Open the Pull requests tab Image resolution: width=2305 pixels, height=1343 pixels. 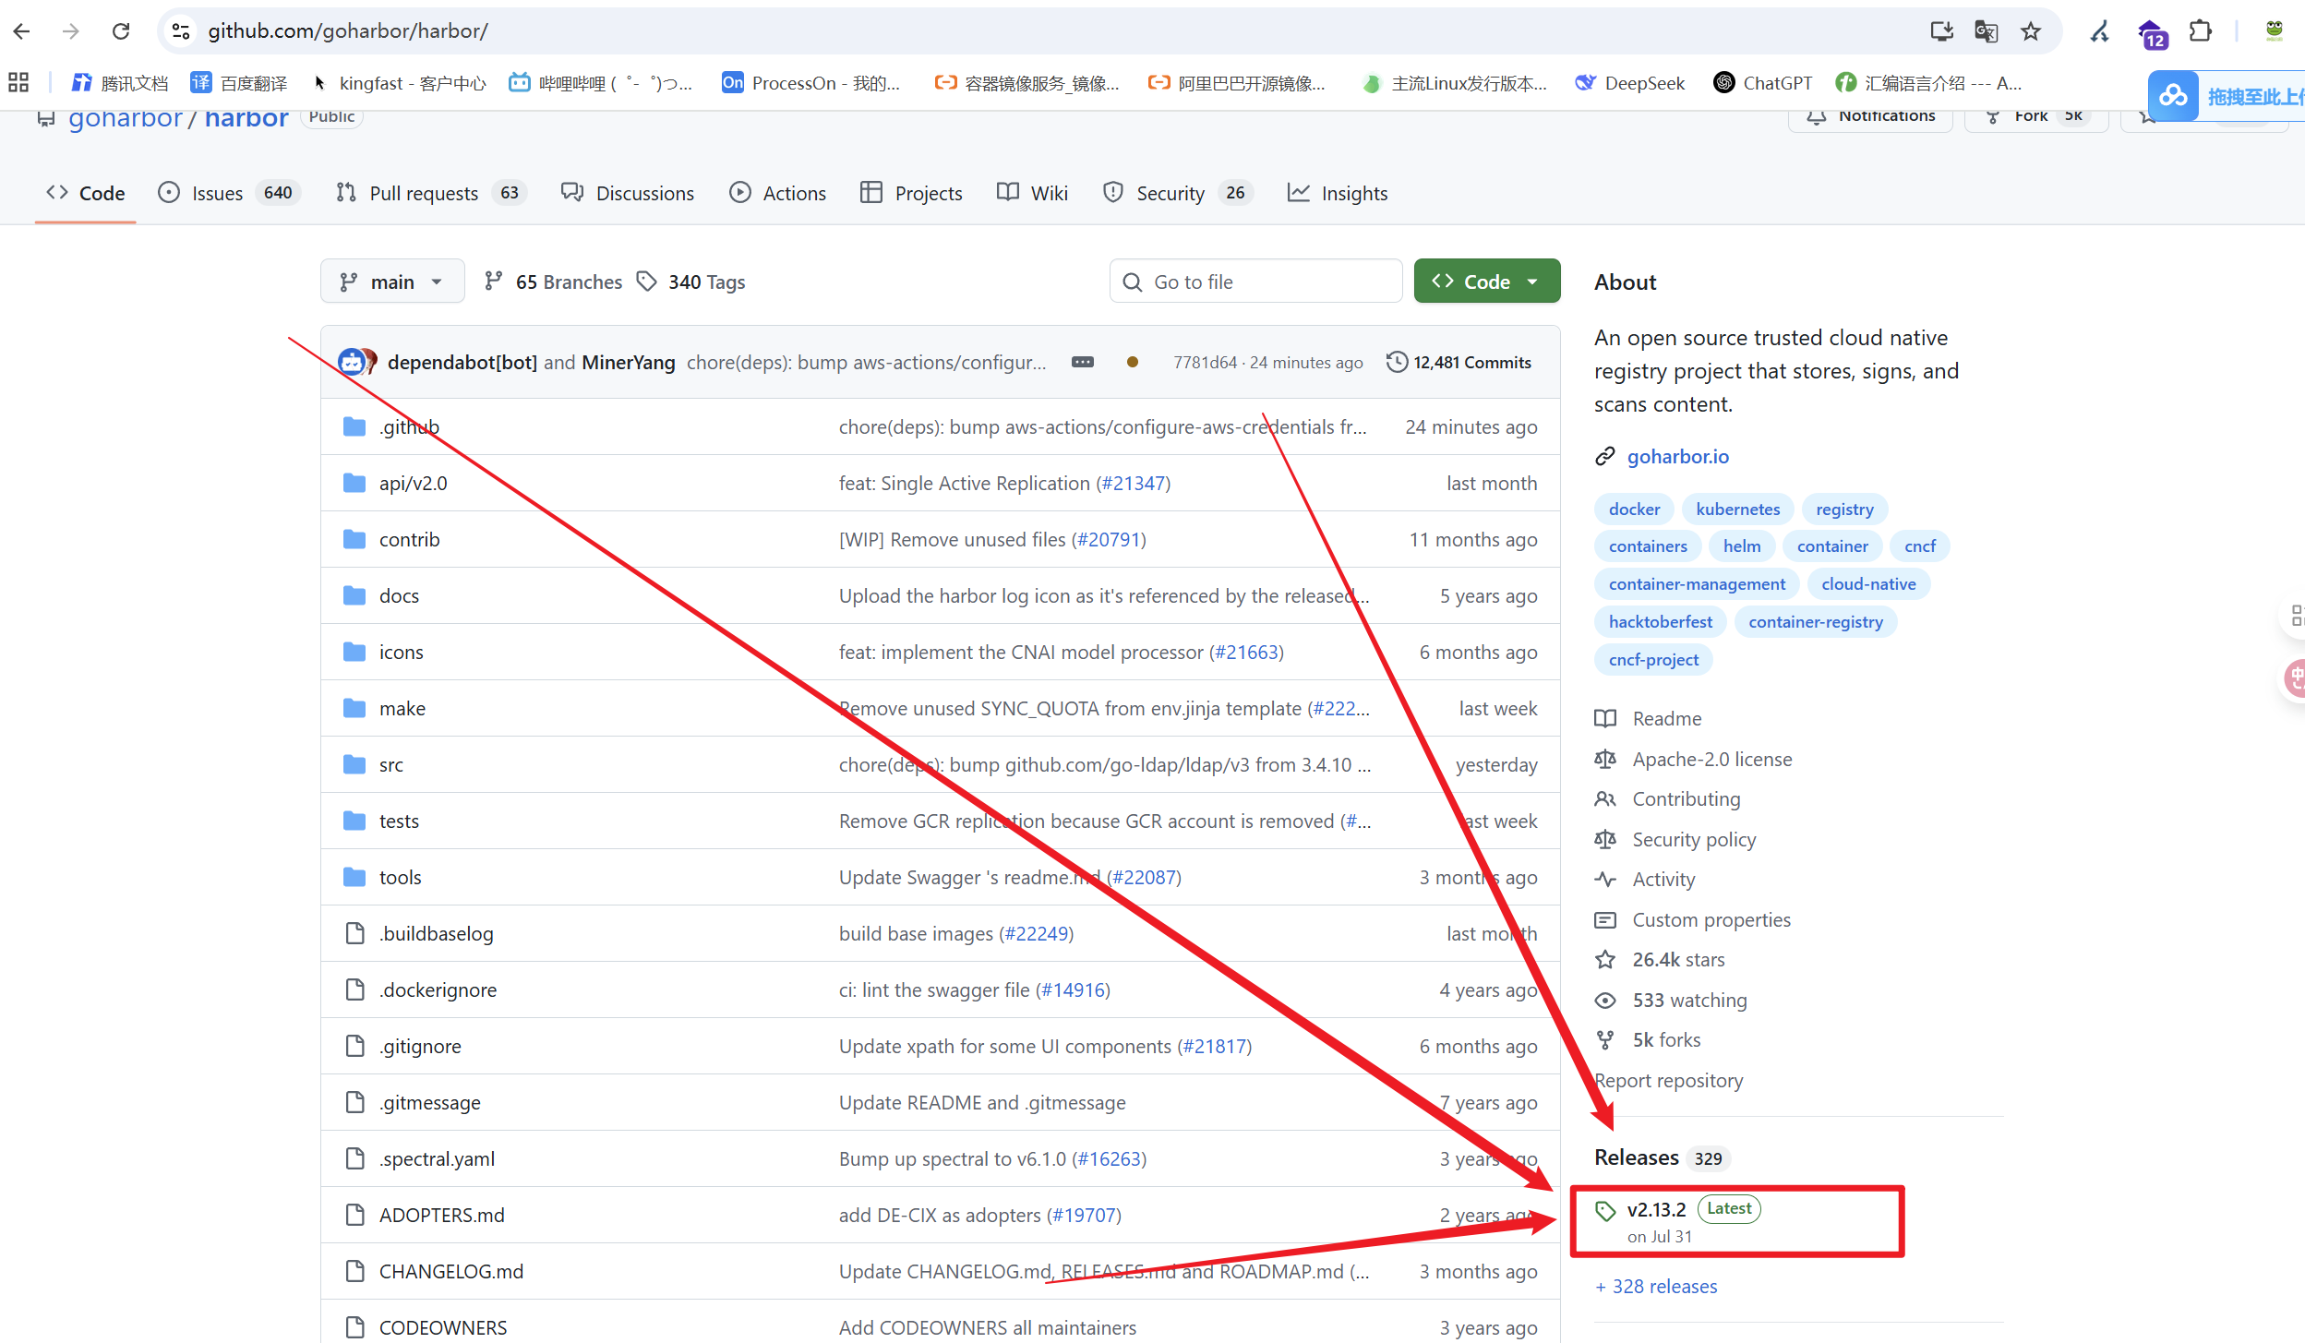[x=431, y=193]
